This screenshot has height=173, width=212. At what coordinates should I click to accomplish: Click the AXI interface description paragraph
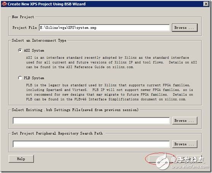[112, 62]
